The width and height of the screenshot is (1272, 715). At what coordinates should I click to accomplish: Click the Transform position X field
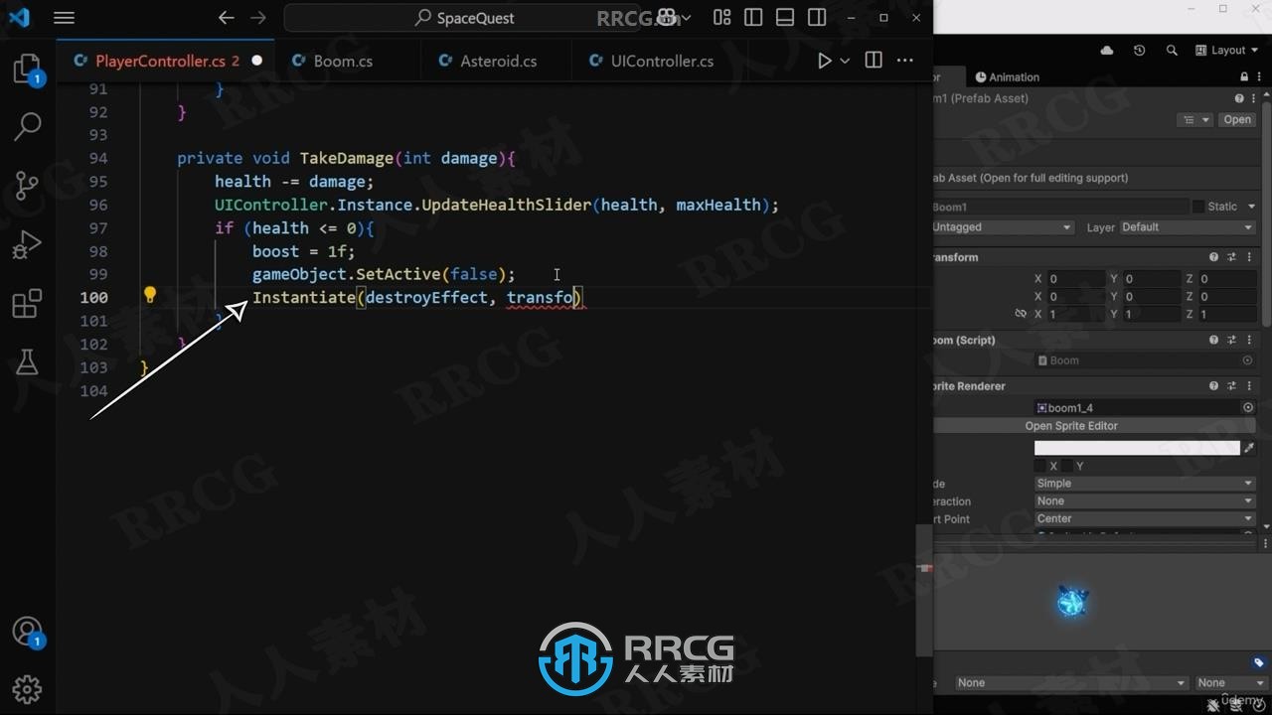coord(1075,279)
